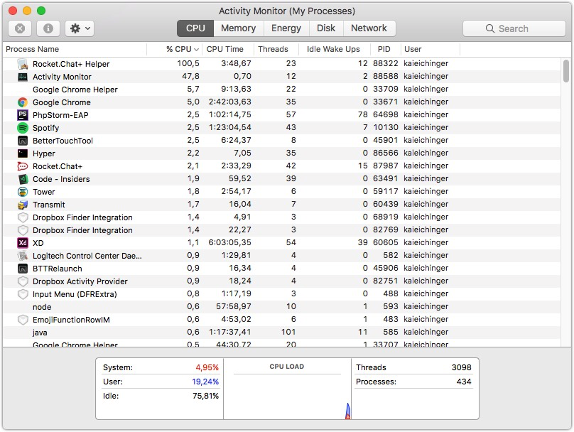Switch to the Energy tab

286,28
